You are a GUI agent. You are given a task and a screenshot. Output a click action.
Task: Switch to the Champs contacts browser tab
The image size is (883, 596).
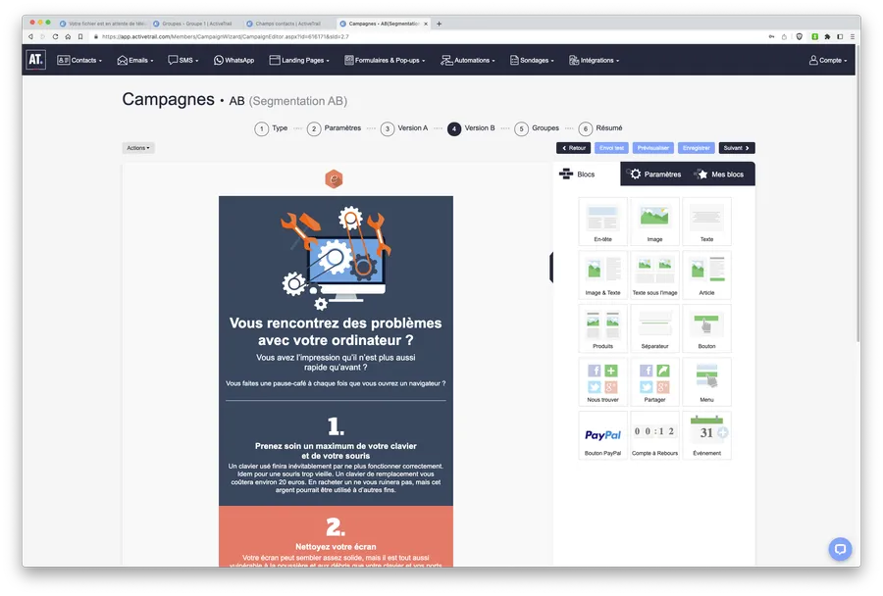(287, 24)
